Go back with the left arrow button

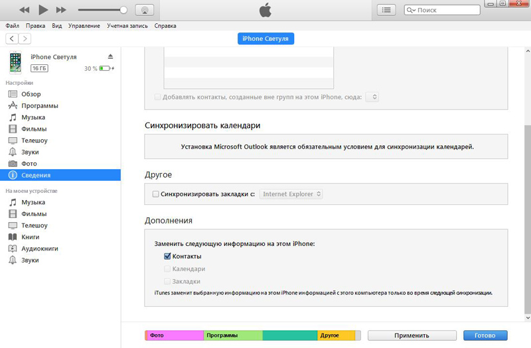pos(12,38)
